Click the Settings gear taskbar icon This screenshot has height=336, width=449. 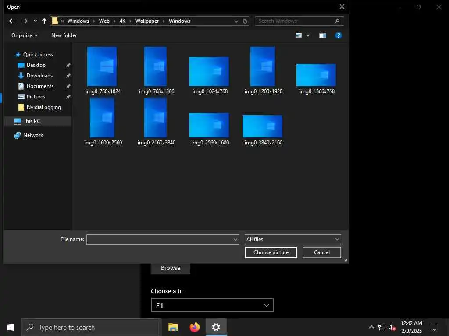pos(216,327)
